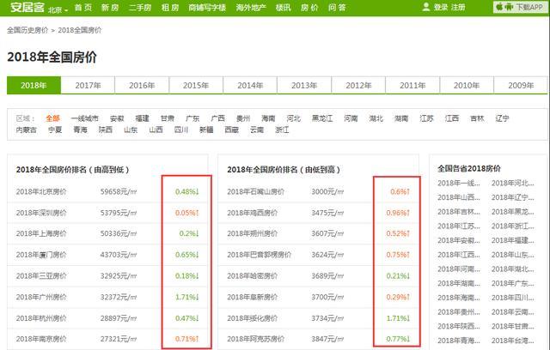The image size is (550, 350).
Task: Switch to the 2011年 tab
Action: (x=412, y=86)
